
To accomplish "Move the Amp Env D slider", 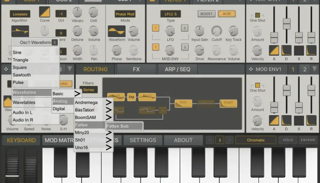I will (286, 24).
